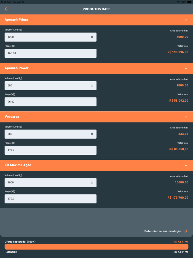Tap the Wi-Fi status icon
Image resolution: width=193 pixels, height=258 pixels.
[178, 2]
